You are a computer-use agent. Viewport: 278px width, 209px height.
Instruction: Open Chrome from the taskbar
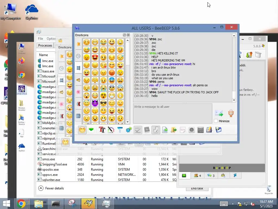[x=21, y=204]
